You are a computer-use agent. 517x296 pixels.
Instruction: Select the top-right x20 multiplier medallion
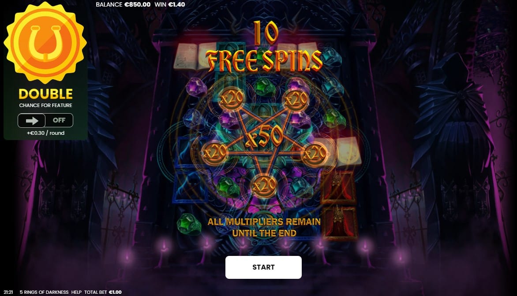pyautogui.click(x=296, y=99)
